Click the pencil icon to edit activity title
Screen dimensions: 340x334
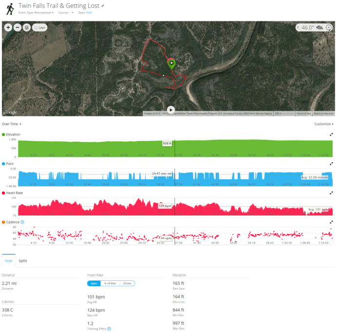click(x=103, y=6)
